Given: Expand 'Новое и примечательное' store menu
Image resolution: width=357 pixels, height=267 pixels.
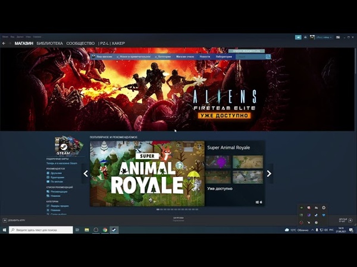Looking at the screenshot, I should point(134,56).
